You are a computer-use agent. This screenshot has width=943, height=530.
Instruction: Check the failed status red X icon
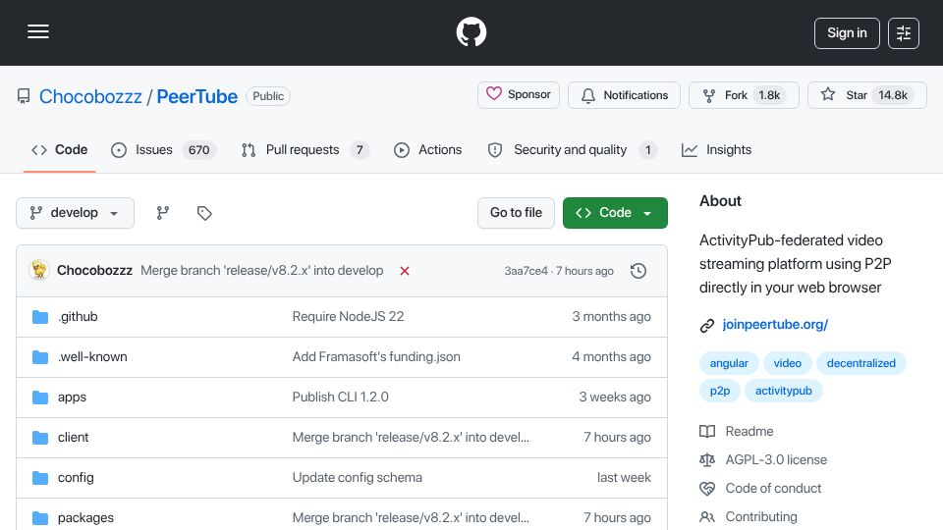pyautogui.click(x=405, y=271)
